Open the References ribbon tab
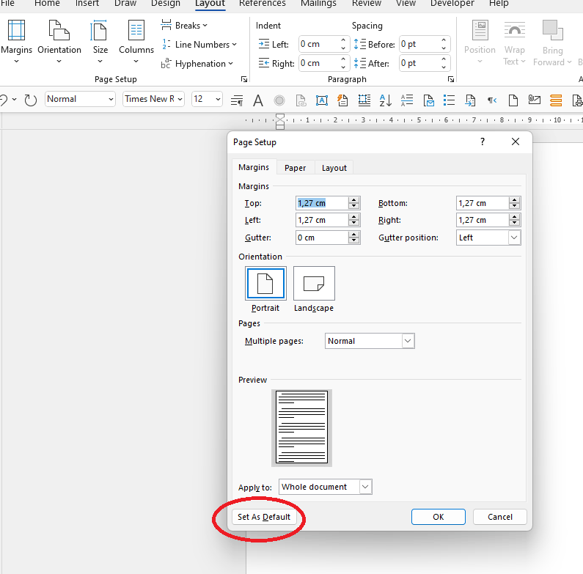 tap(262, 4)
